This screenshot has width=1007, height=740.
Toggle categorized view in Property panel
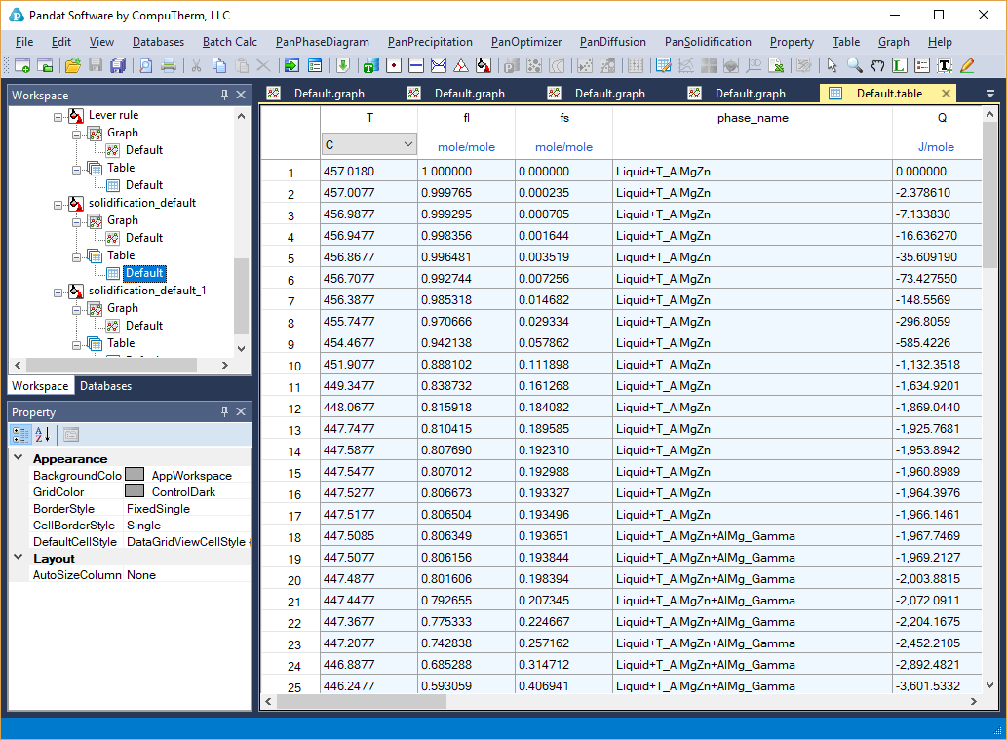coord(20,435)
